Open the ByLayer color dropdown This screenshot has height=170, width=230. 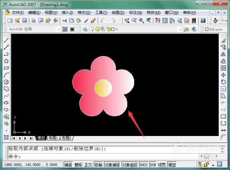pos(215,29)
